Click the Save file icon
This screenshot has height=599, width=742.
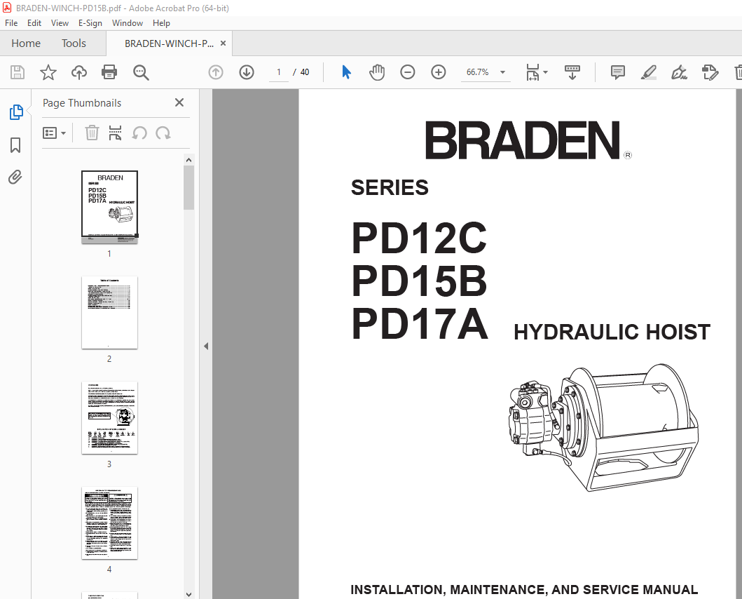pyautogui.click(x=18, y=72)
